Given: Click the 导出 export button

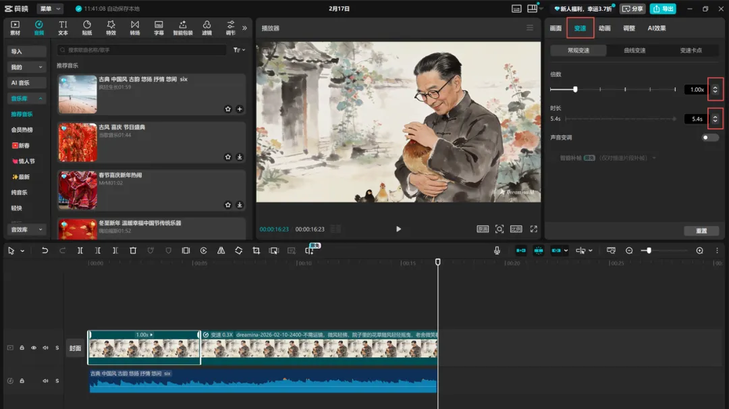Looking at the screenshot, I should [x=663, y=9].
